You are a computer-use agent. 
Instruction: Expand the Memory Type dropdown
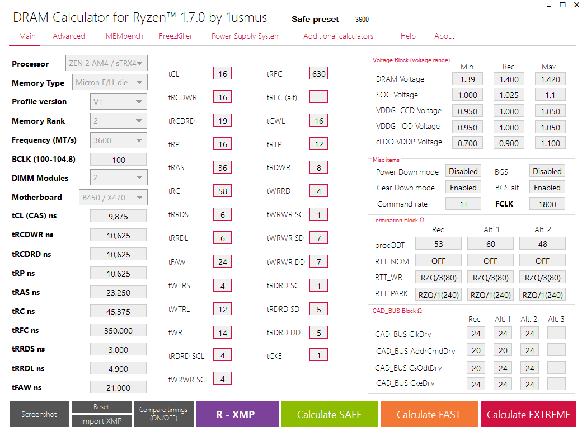(110, 82)
